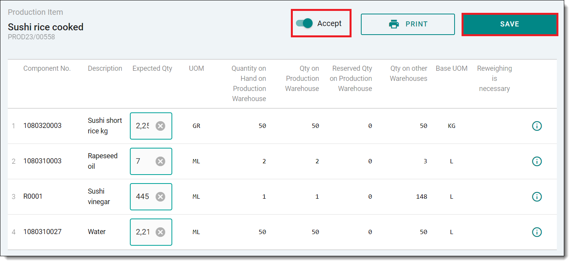The width and height of the screenshot is (572, 264).
Task: Click the Component No. column header
Action: tap(47, 68)
